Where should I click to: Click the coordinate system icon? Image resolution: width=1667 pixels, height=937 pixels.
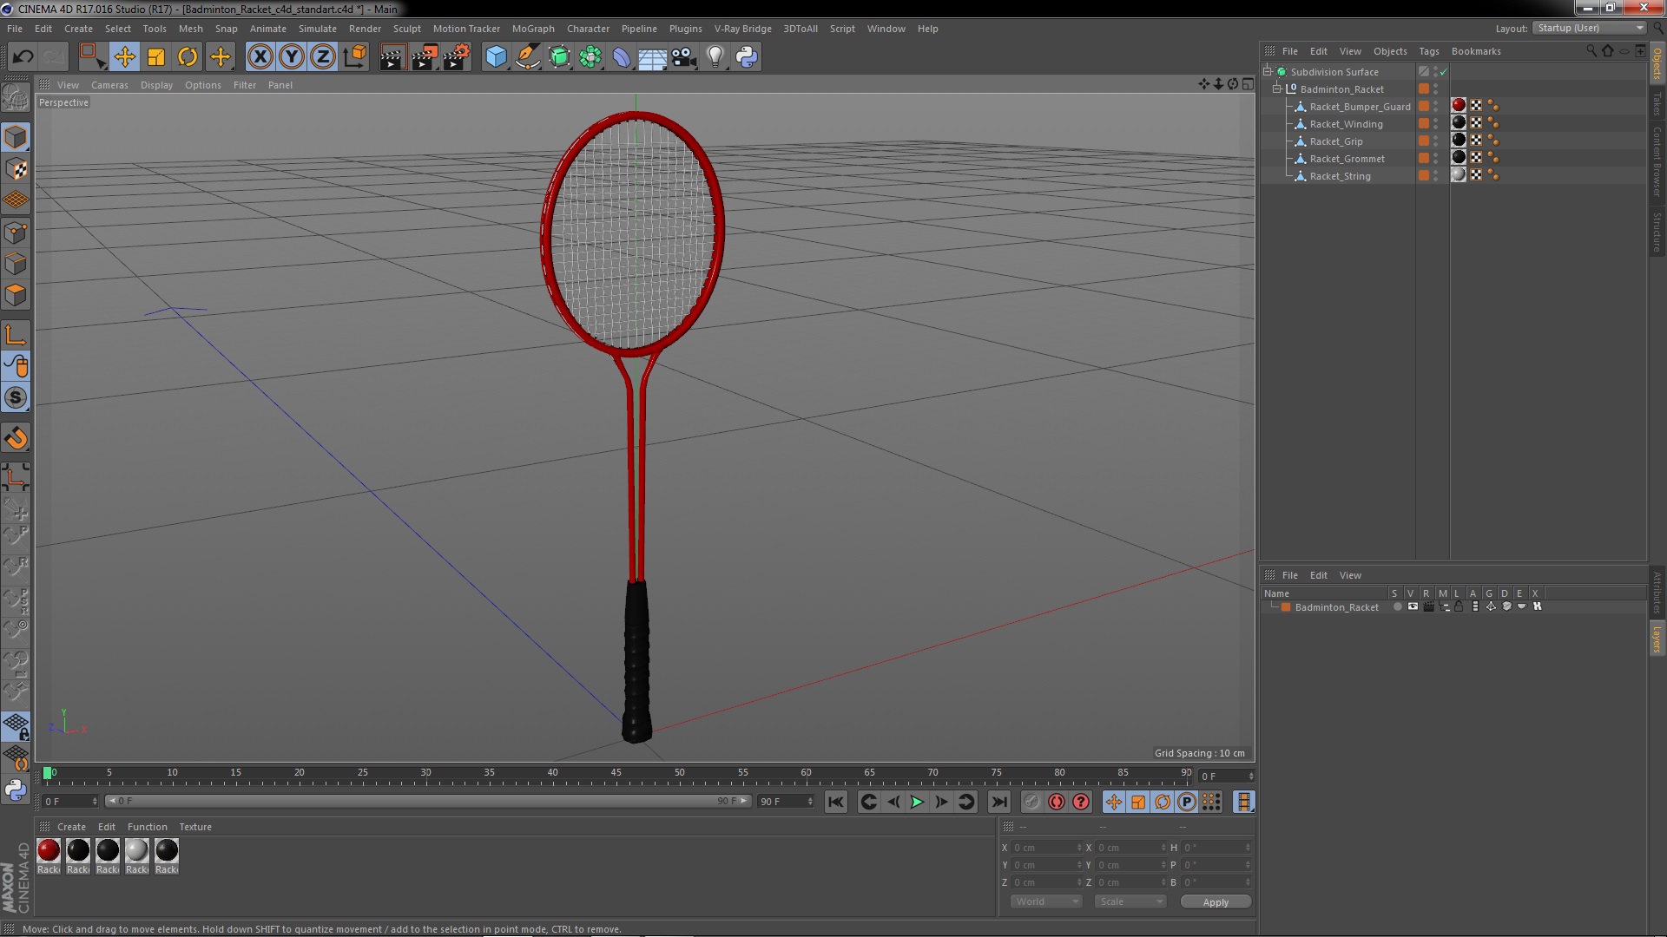(354, 57)
